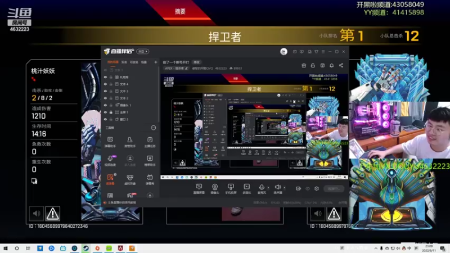Click the streaming tutorial link at window bottom
This screenshot has height=253, width=450.
[x=121, y=202]
